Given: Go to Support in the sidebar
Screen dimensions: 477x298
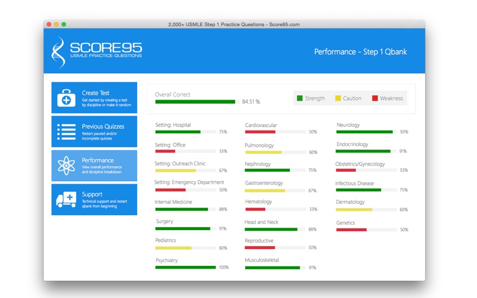Looking at the screenshot, I should [94, 200].
